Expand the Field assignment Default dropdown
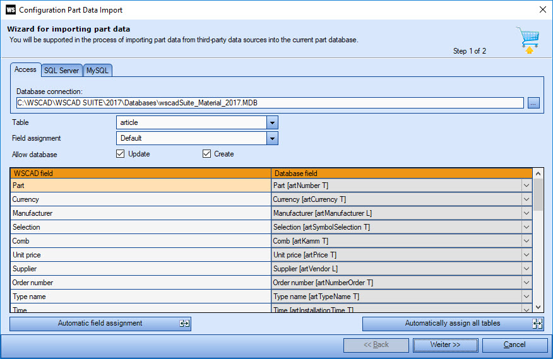This screenshot has height=359, width=553. 272,138
